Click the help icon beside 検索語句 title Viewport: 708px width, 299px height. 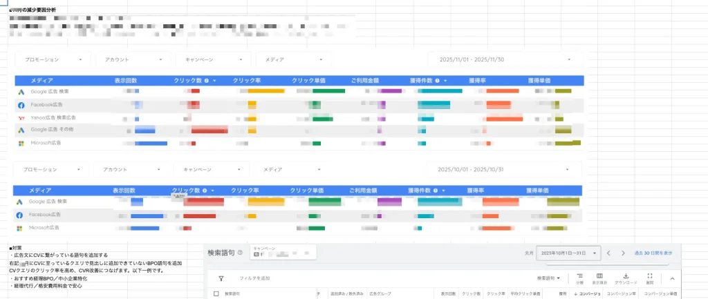click(x=240, y=253)
